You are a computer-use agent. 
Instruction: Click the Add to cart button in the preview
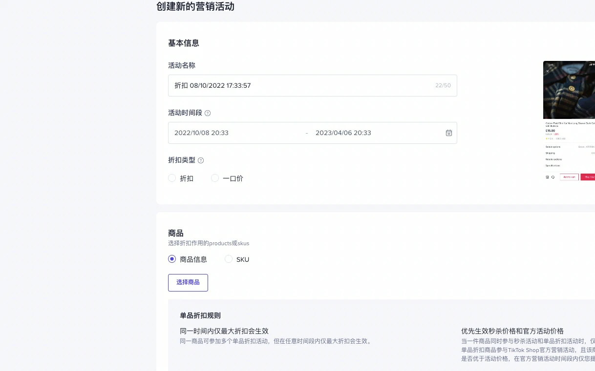[x=569, y=177]
